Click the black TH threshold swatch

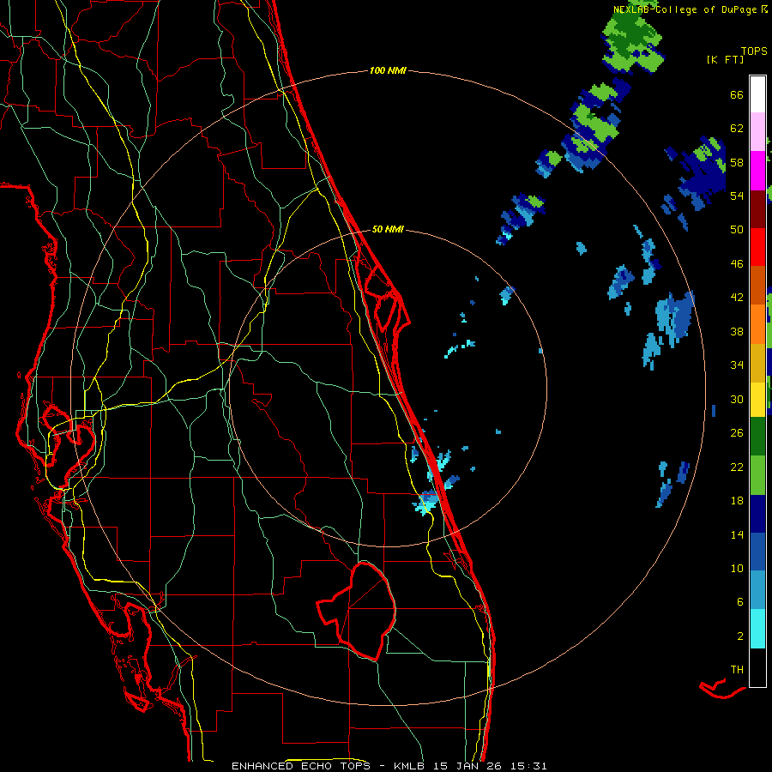tap(757, 667)
